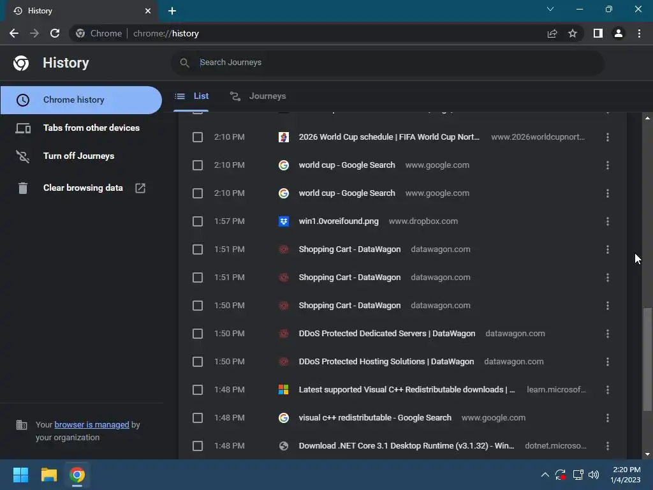
Task: Bookmark this tab with the star icon
Action: 573,33
